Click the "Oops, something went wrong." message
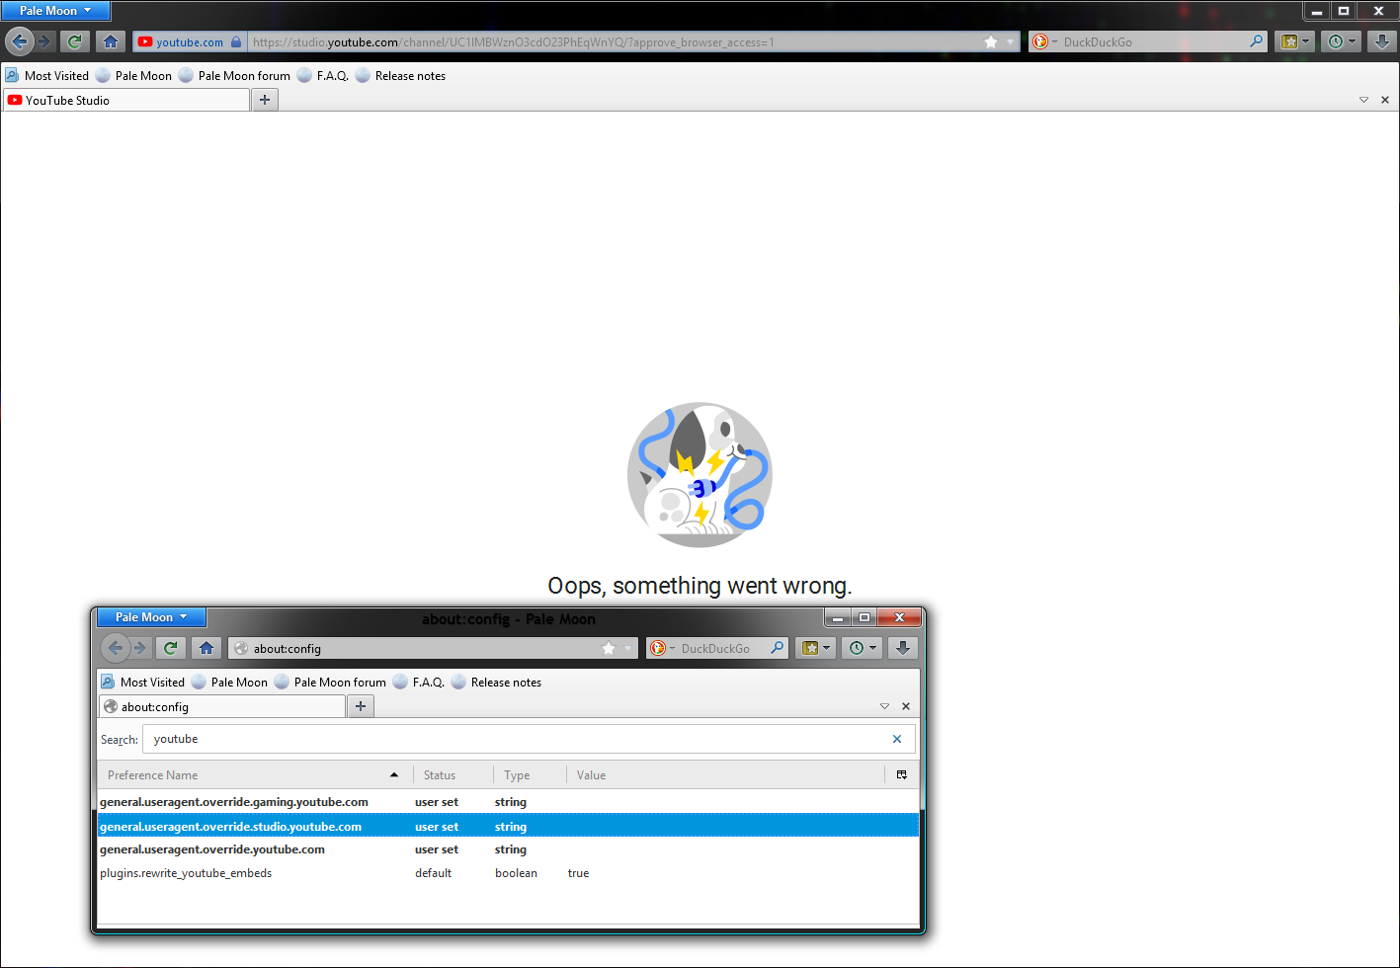The height and width of the screenshot is (968, 1400). pos(700,586)
